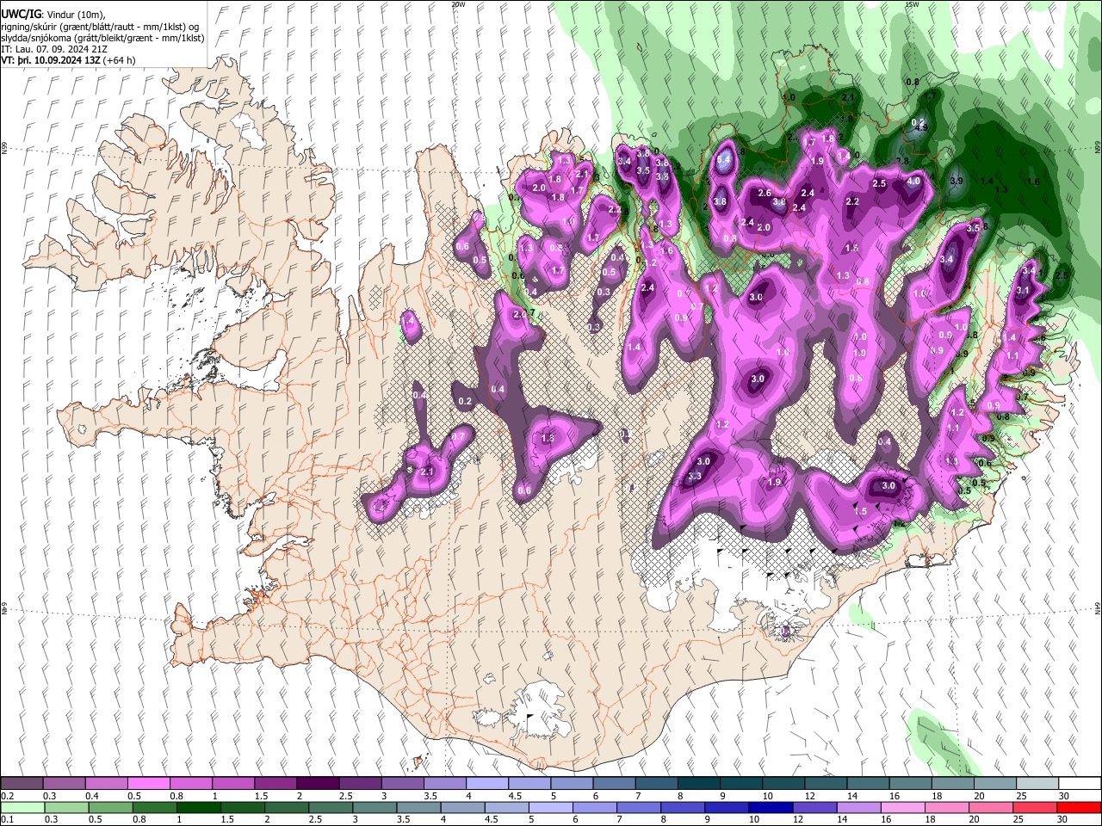Select the 0.1 label in the rain legend
The width and height of the screenshot is (1102, 826).
6,819
